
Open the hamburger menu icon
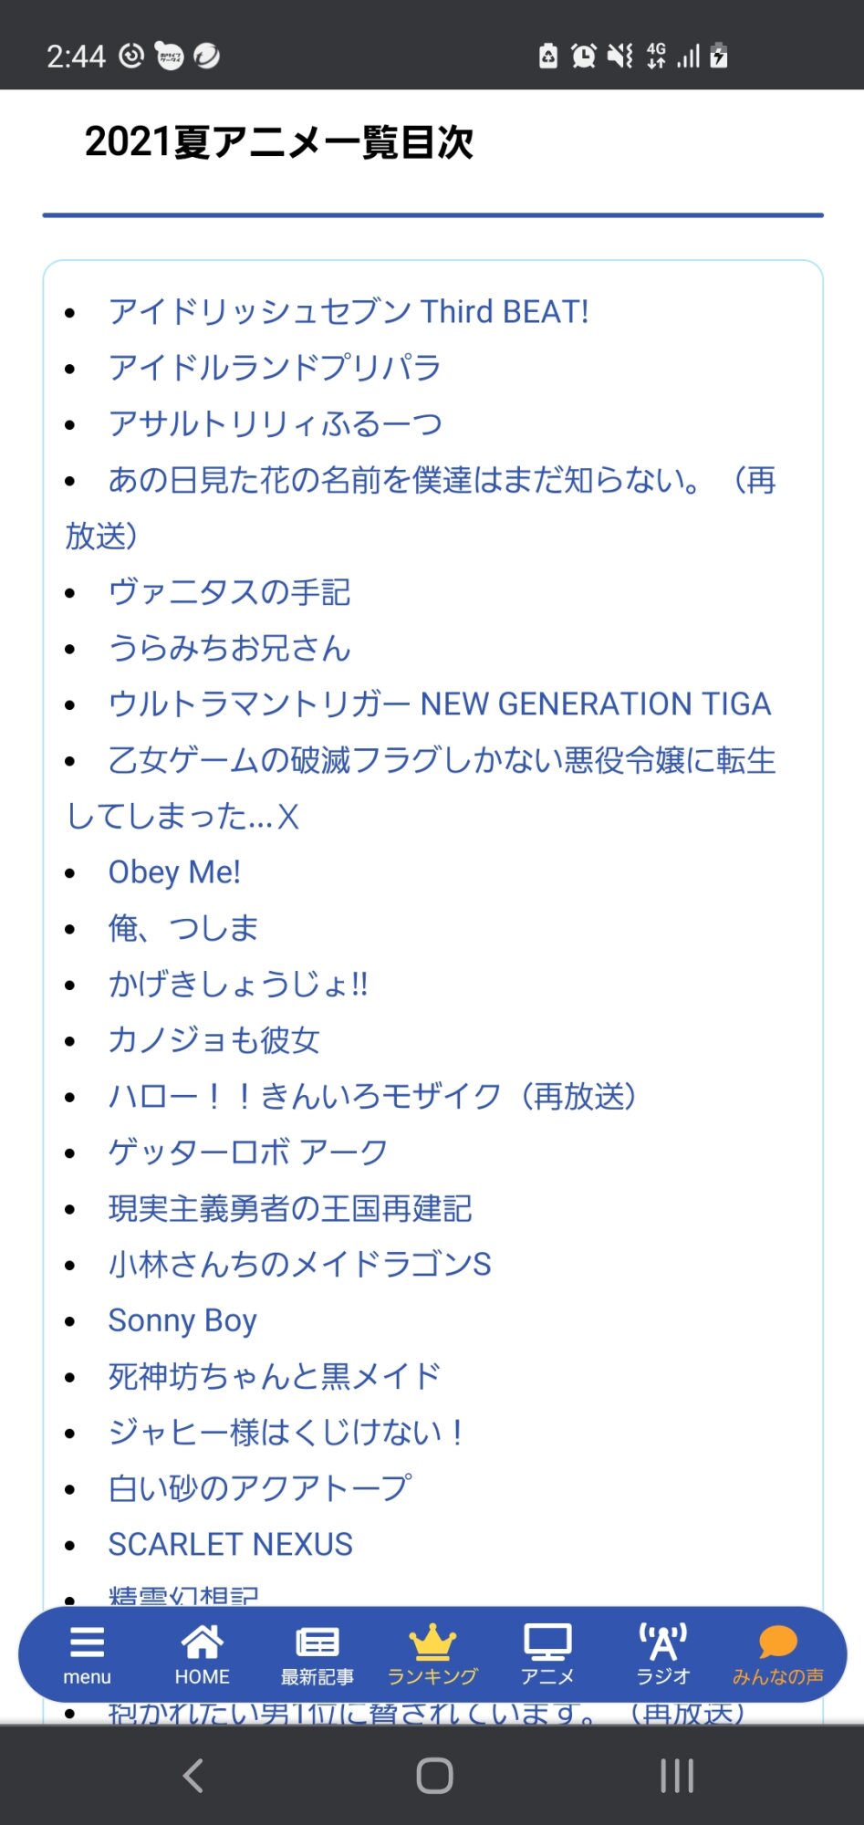tap(87, 1643)
